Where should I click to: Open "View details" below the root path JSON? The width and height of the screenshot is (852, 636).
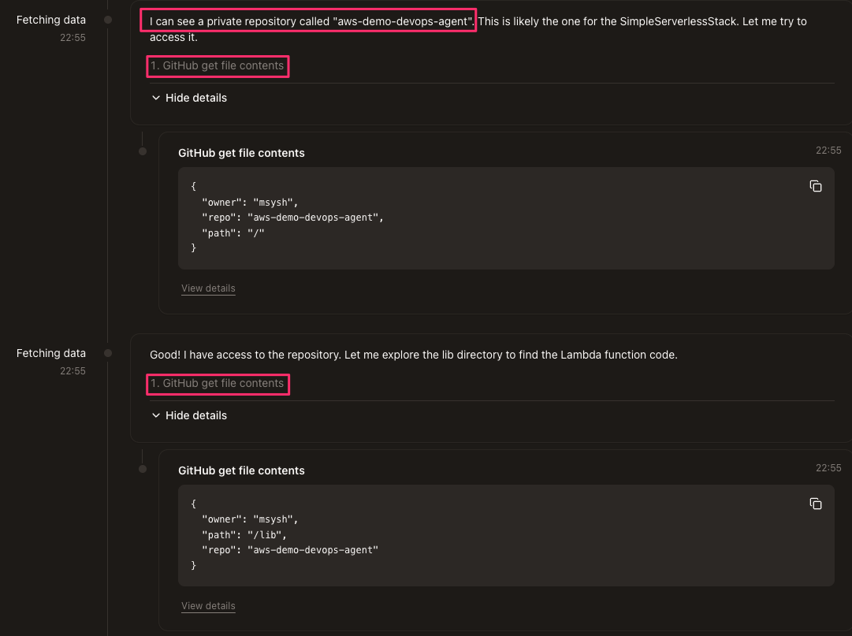coord(208,288)
